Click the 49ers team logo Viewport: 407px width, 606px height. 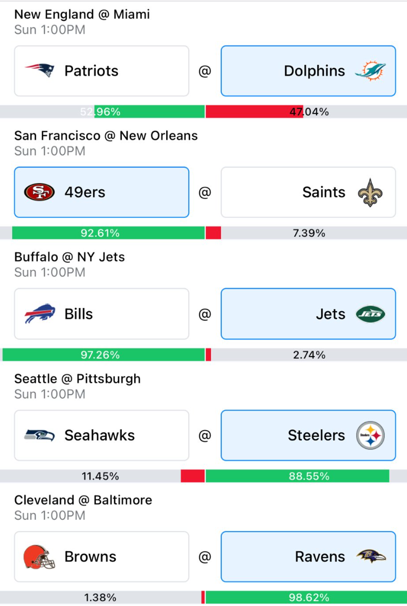tap(39, 192)
